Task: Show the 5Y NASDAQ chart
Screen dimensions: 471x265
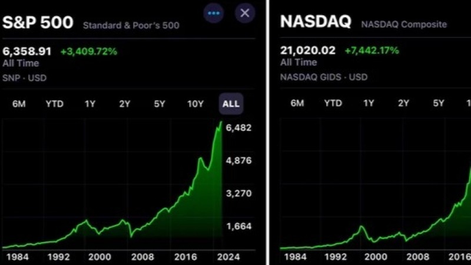Action: click(438, 103)
